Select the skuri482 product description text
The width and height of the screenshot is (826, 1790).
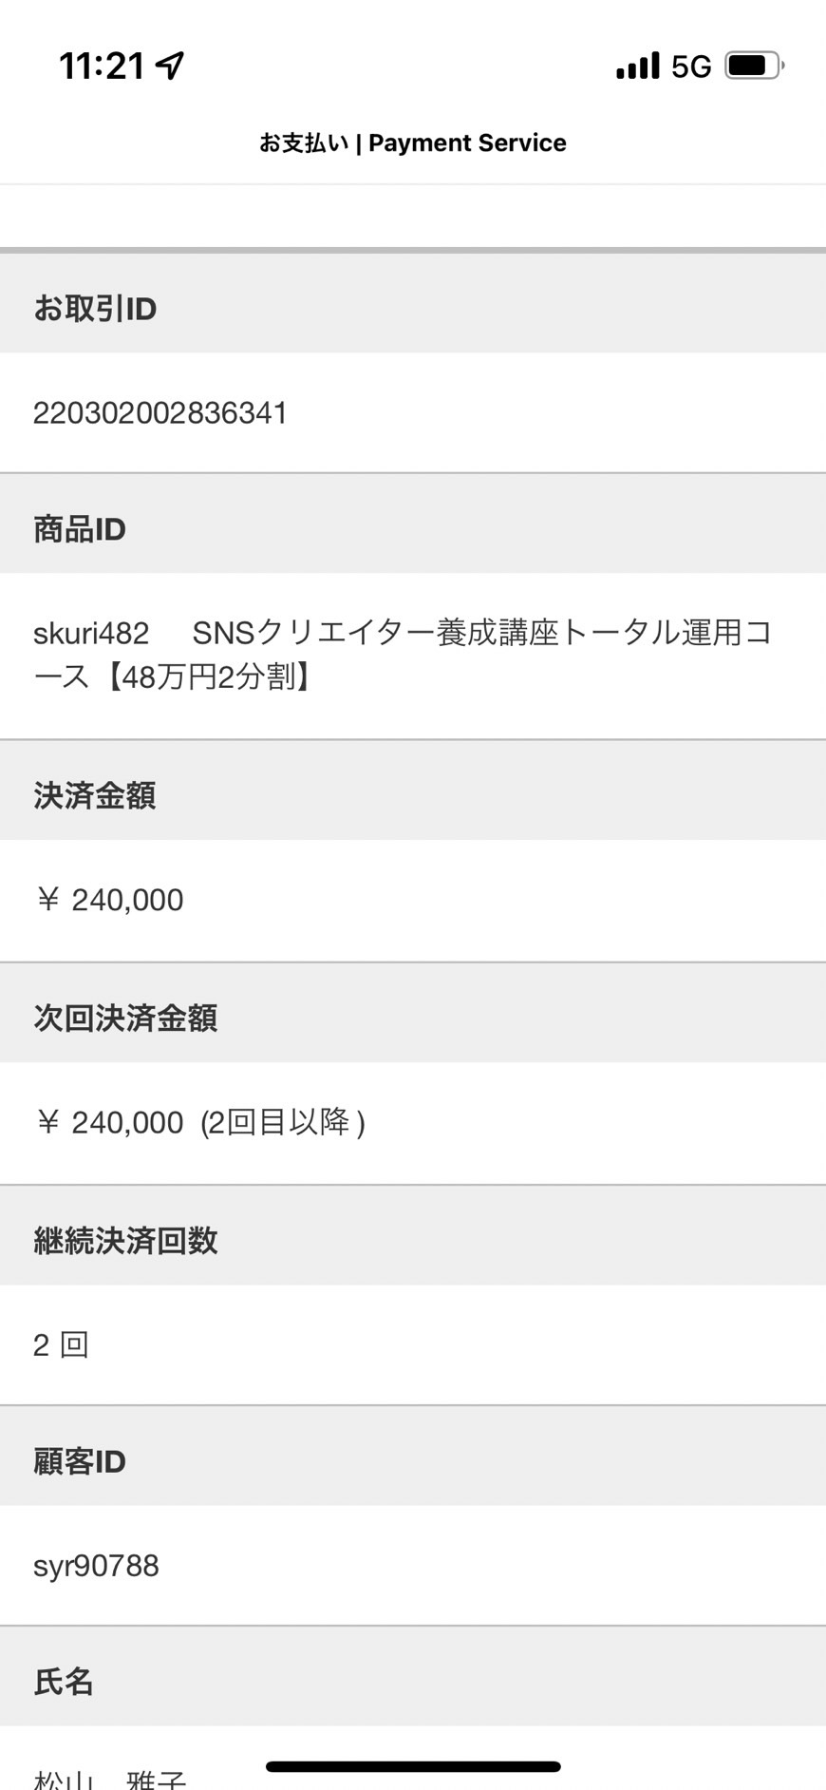tap(403, 655)
